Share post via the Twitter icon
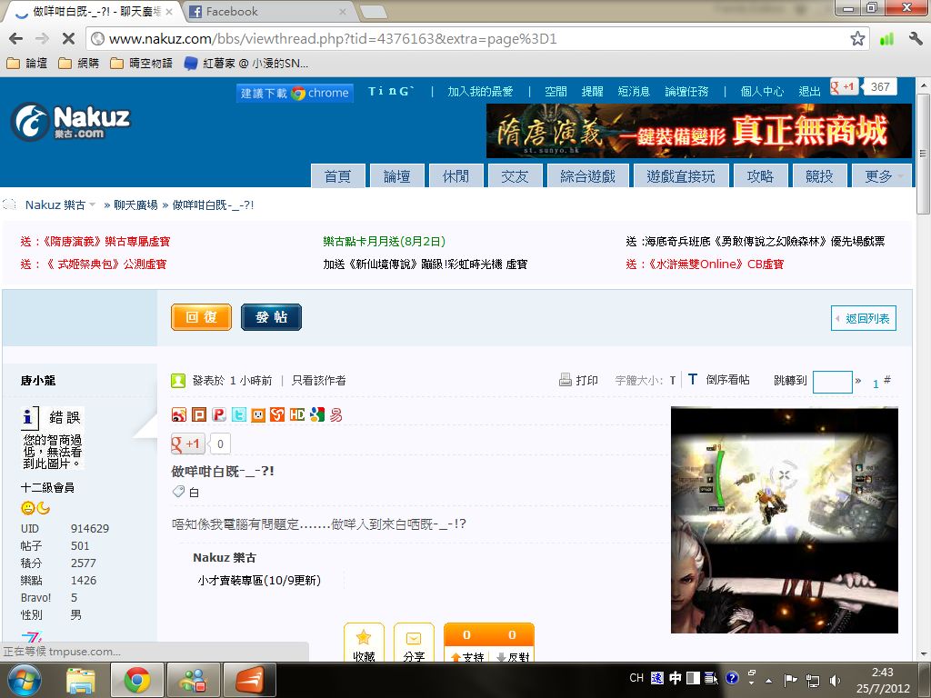The width and height of the screenshot is (931, 698). click(238, 415)
